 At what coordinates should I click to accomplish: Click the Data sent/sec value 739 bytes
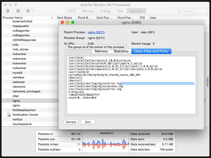pos(166,149)
